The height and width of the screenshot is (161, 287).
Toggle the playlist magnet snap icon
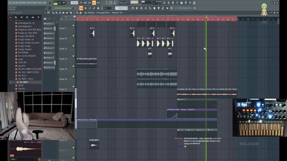48,13
